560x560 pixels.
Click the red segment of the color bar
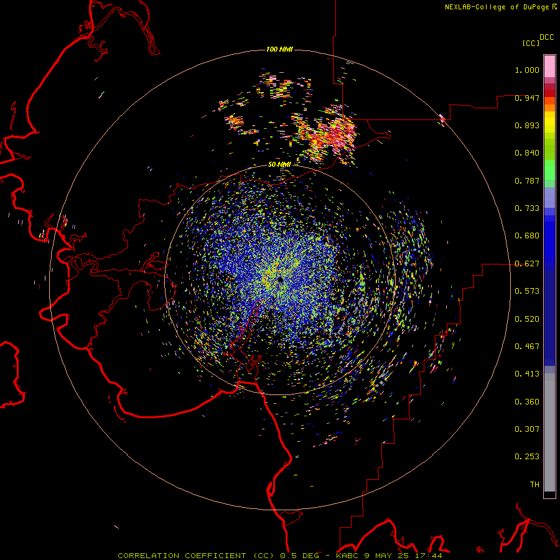click(549, 93)
